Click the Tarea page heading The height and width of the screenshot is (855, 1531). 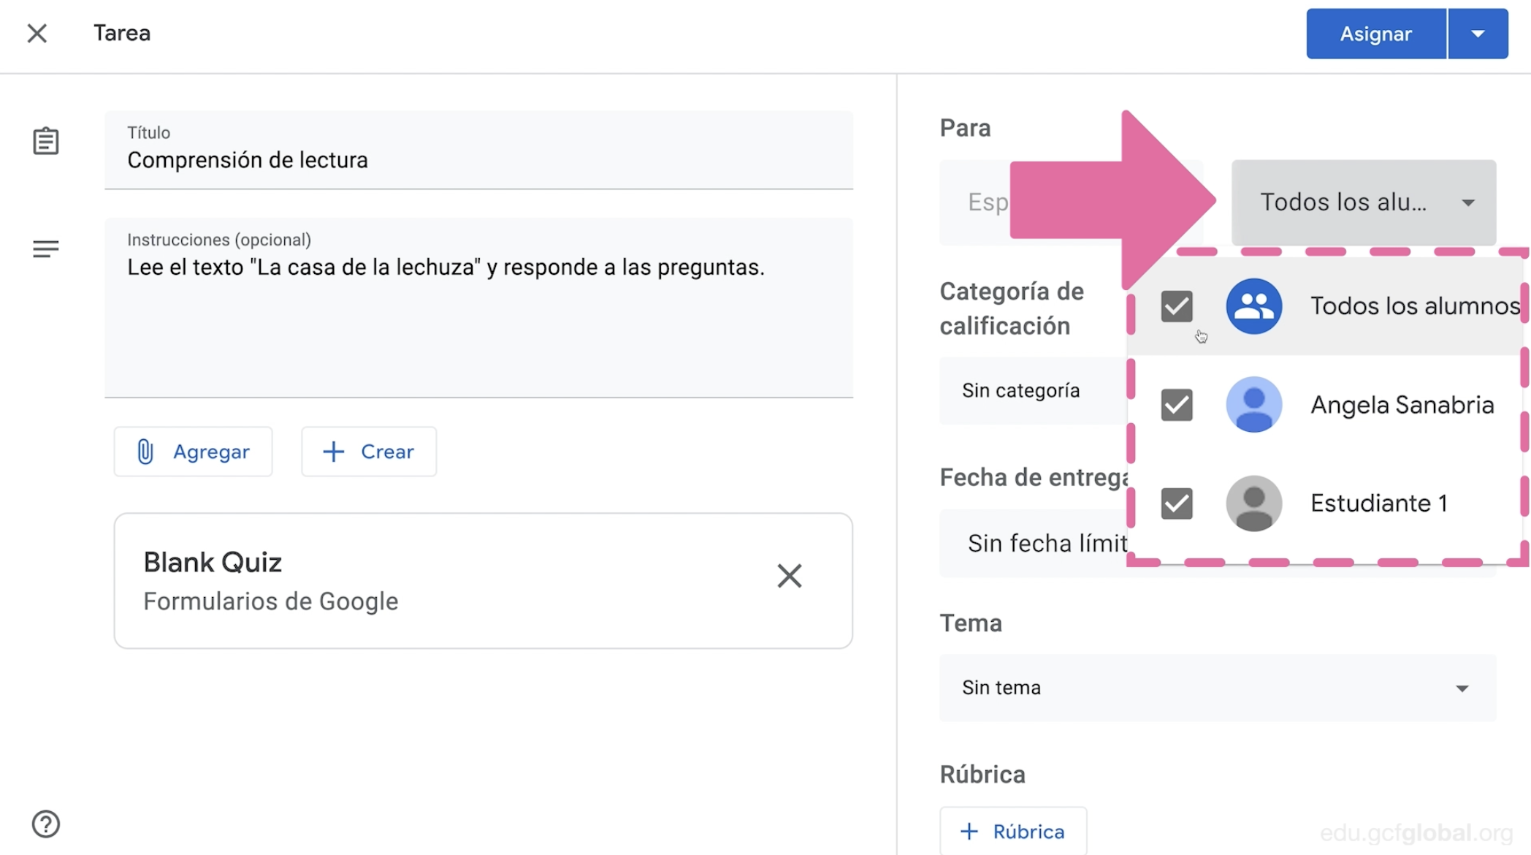click(122, 33)
